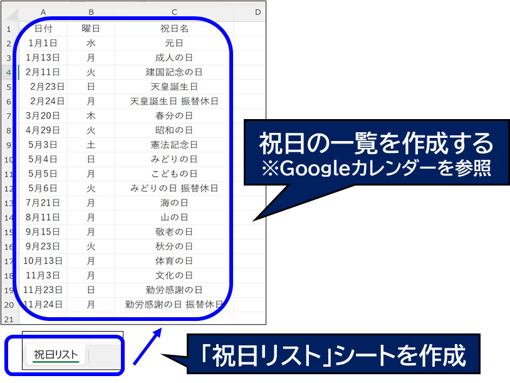Image resolution: width=510 pixels, height=383 pixels.
Task: Select row 21 header
Action: pos(9,319)
